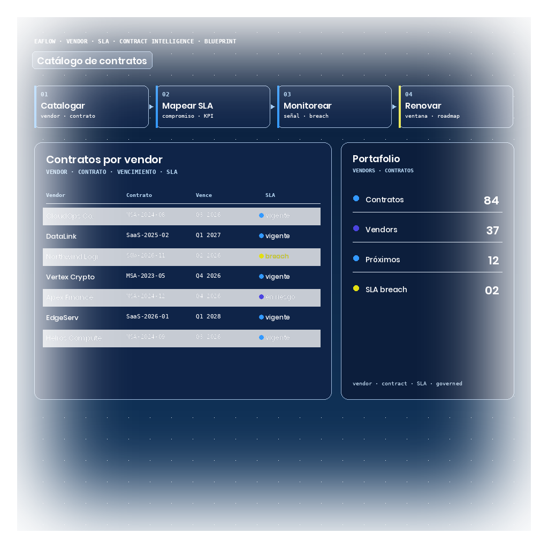Click the Vendors purple dot in Portafolio
Screen dimensions: 548x548
(356, 228)
